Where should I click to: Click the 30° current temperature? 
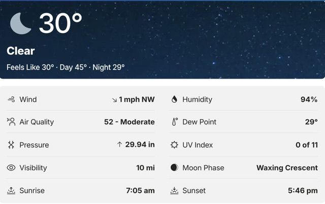[x=60, y=23]
